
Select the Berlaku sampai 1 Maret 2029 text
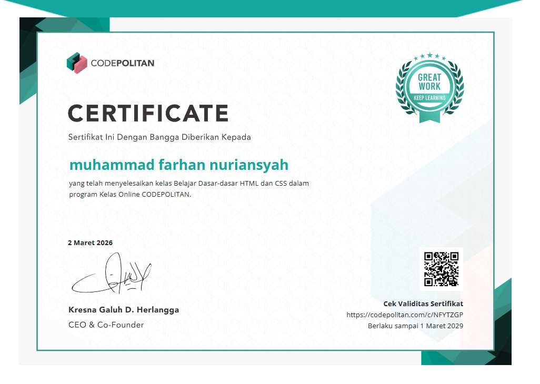(416, 326)
